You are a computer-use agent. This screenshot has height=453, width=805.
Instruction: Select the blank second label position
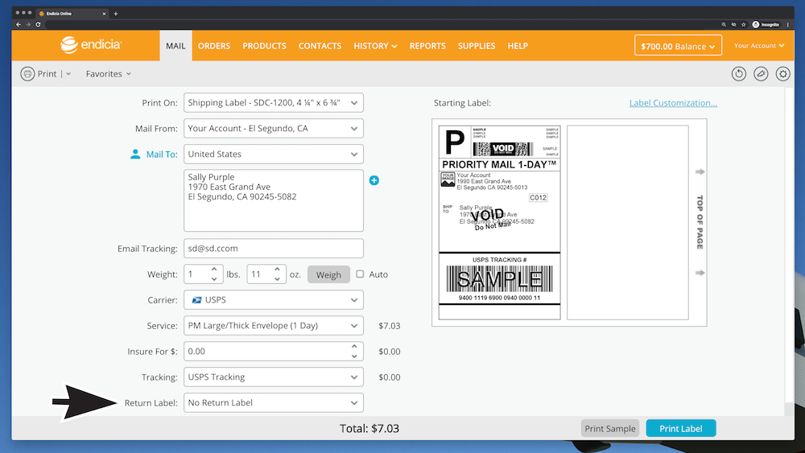[x=627, y=223]
